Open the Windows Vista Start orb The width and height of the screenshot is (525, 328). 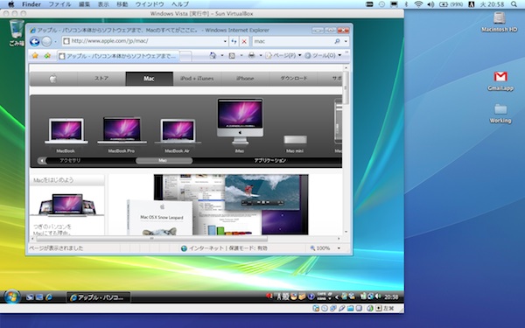11,297
